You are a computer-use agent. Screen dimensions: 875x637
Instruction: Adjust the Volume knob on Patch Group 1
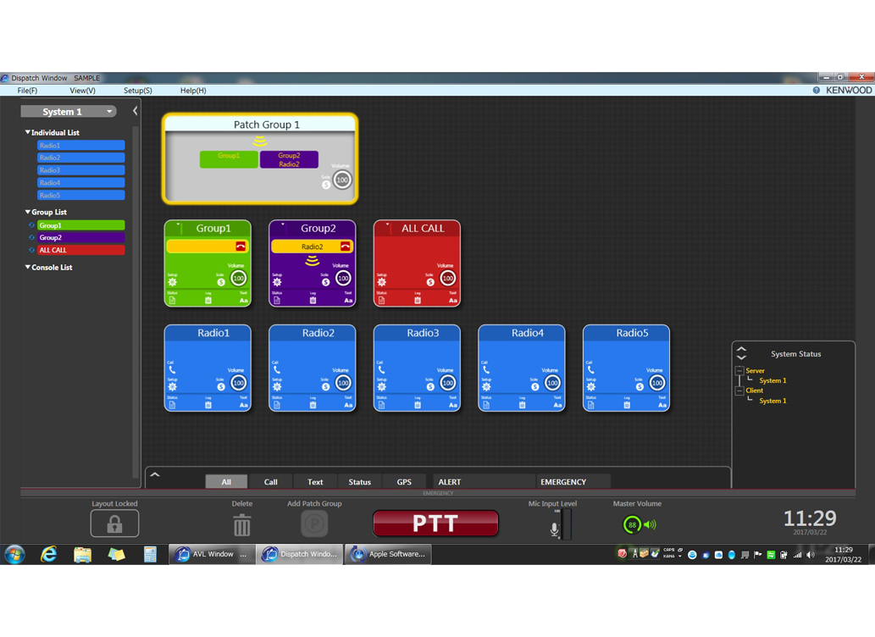[x=341, y=180]
